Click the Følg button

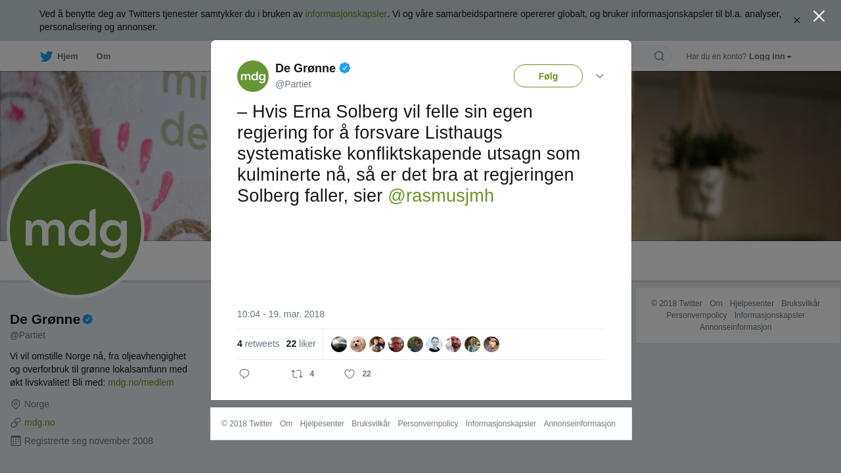coord(548,76)
